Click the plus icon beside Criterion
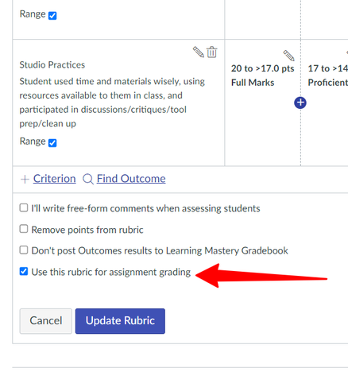Viewport: 348px width, 372px height. (x=25, y=180)
